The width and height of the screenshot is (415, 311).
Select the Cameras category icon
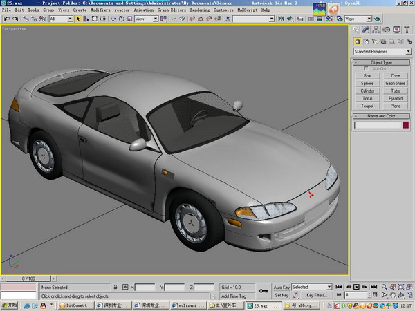384,41
